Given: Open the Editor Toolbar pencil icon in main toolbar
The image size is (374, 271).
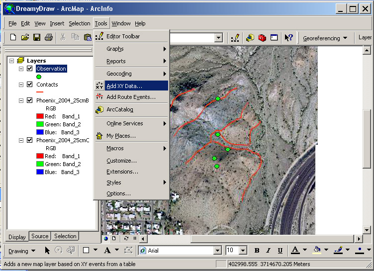Looking at the screenshot, I should [x=235, y=38].
